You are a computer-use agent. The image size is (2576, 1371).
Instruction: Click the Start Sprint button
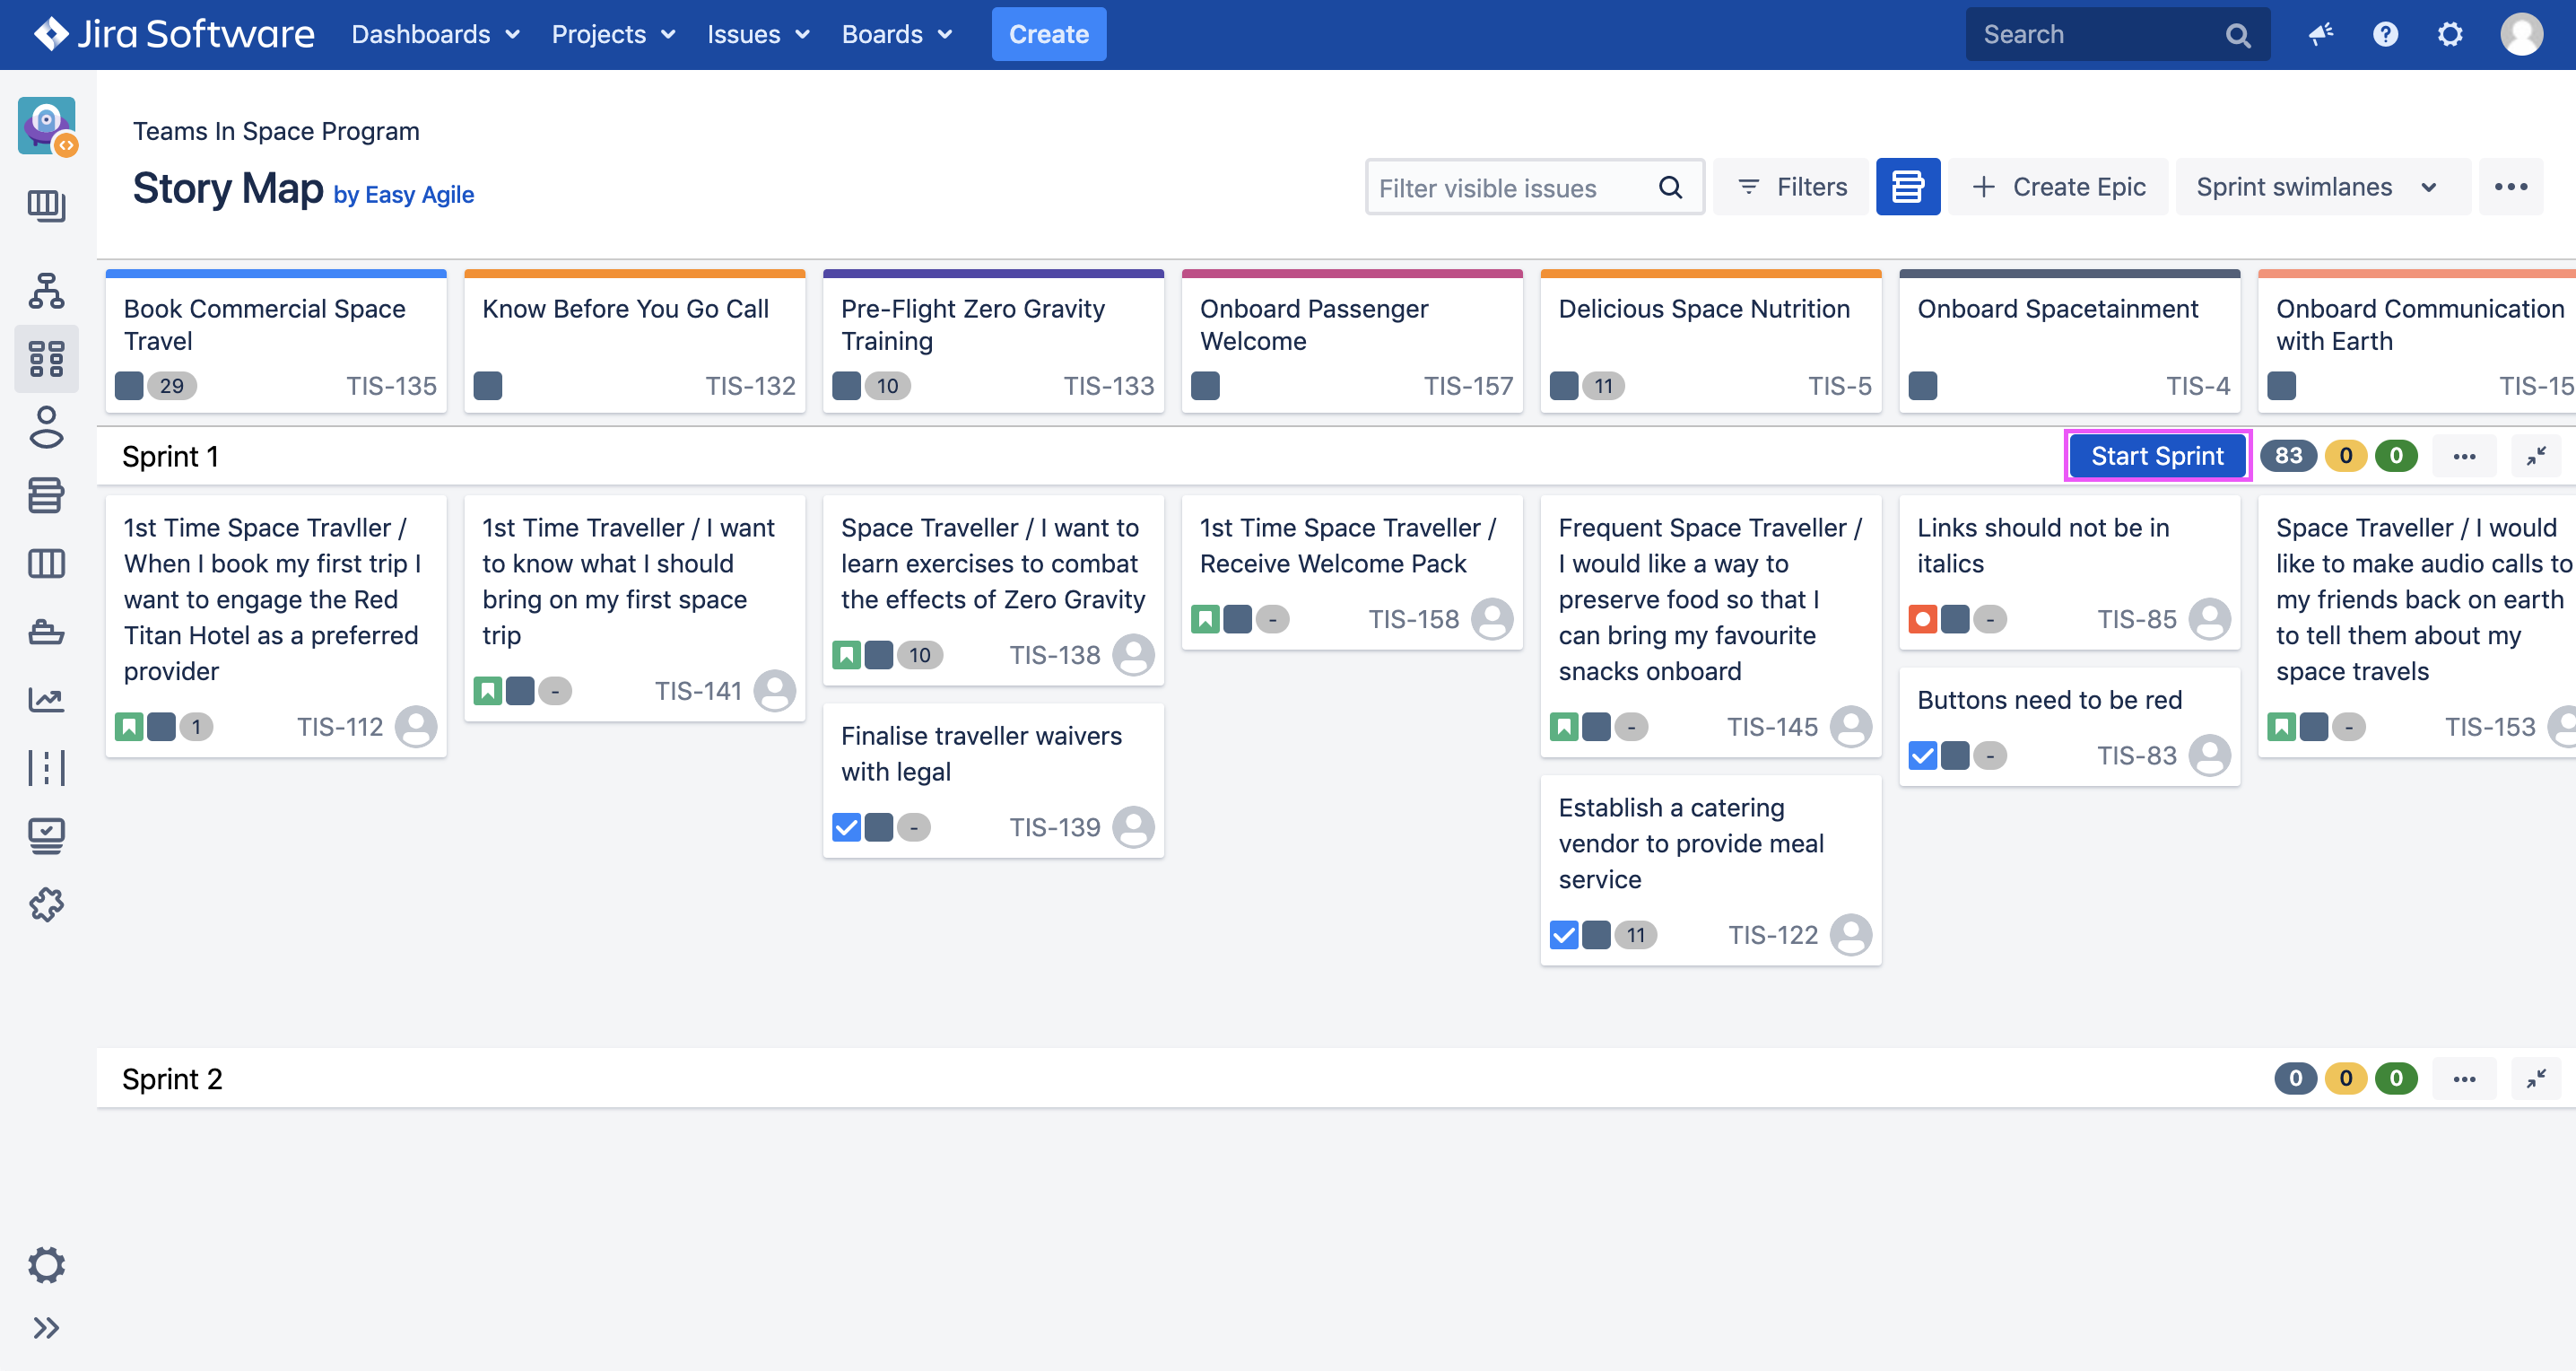point(2157,456)
